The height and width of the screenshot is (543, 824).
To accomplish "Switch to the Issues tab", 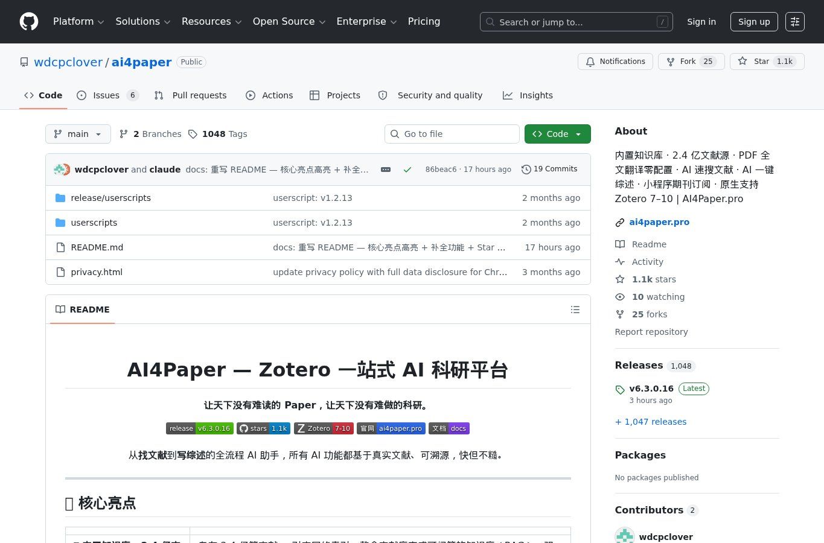I will pyautogui.click(x=107, y=95).
